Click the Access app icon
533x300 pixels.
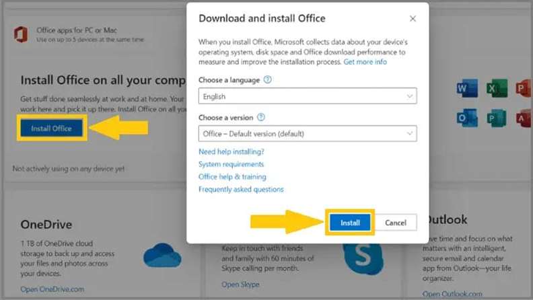click(524, 118)
